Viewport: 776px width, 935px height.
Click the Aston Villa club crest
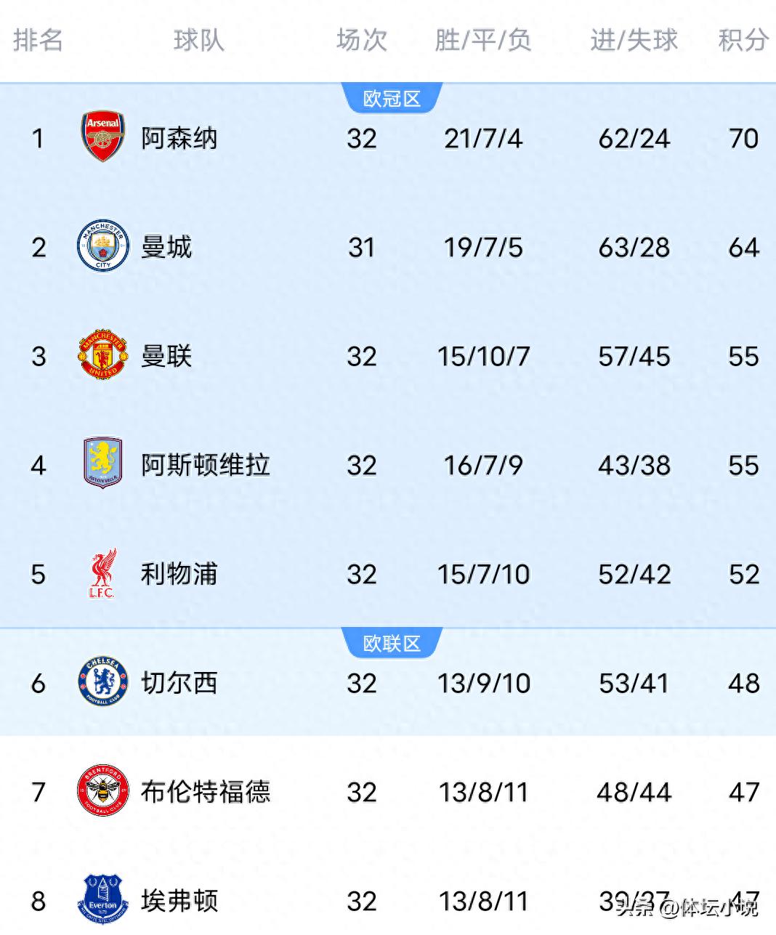tap(102, 464)
